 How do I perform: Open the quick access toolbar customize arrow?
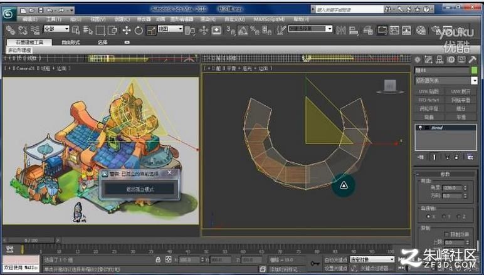(71, 11)
